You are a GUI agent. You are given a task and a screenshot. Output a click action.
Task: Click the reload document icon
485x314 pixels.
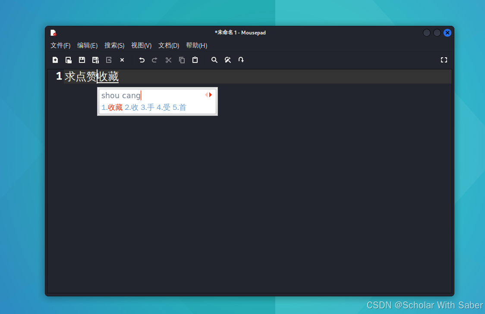pyautogui.click(x=109, y=60)
